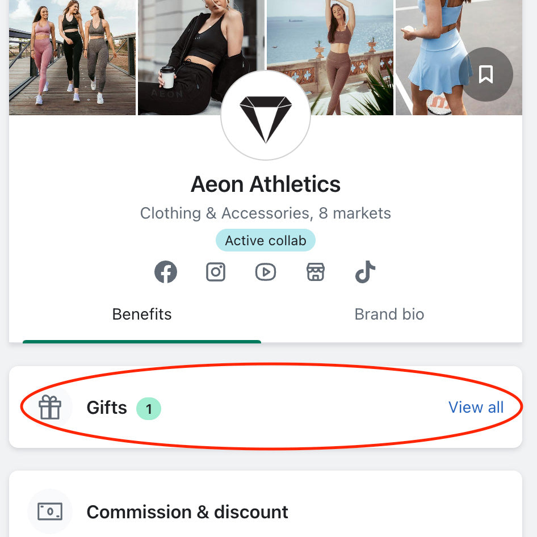Click the Gifts present icon
This screenshot has height=537, width=537.
pos(50,408)
